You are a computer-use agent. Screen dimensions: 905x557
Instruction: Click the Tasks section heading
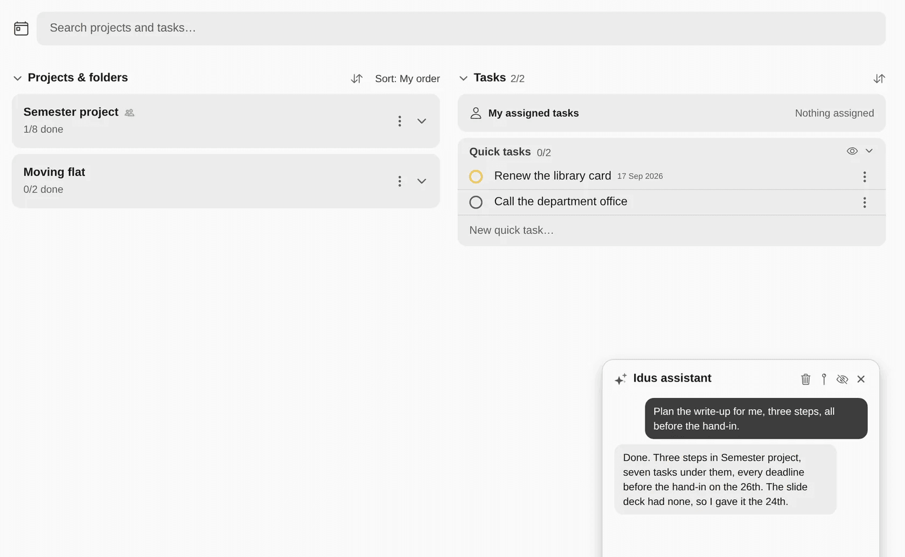490,78
